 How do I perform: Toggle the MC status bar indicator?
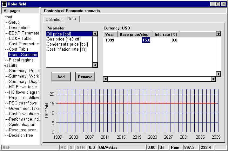(63, 148)
